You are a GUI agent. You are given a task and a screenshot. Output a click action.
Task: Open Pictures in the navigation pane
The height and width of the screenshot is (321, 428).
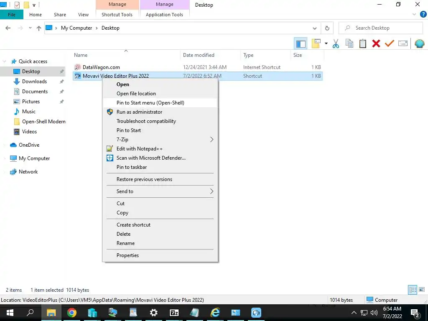tap(31, 102)
